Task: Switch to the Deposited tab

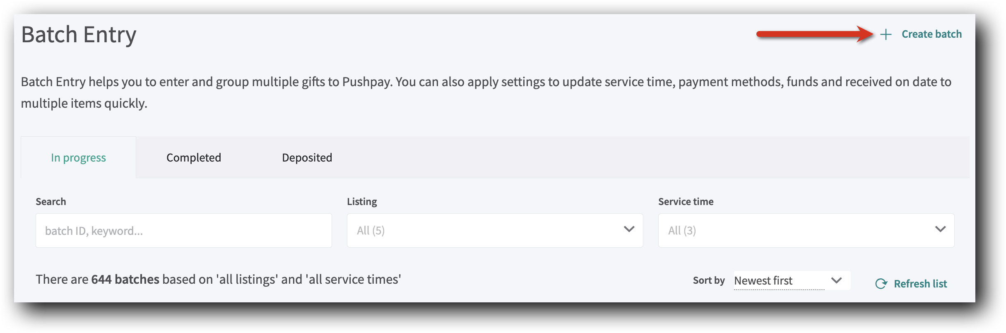Action: coord(307,157)
